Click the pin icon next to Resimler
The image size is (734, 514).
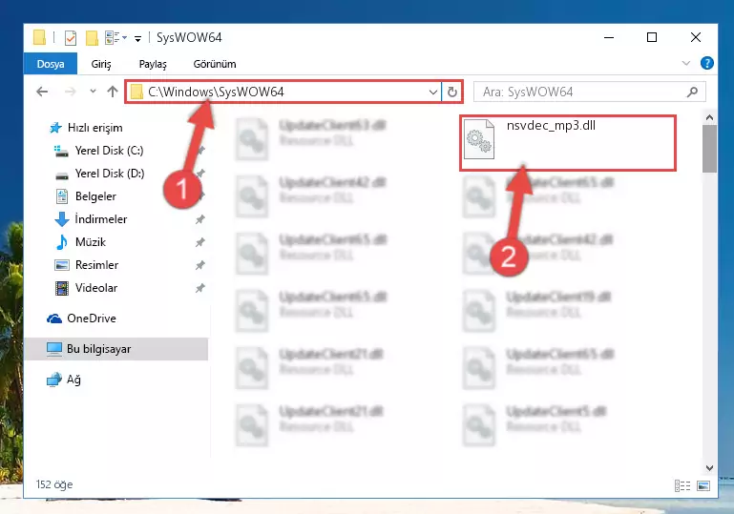coord(199,265)
